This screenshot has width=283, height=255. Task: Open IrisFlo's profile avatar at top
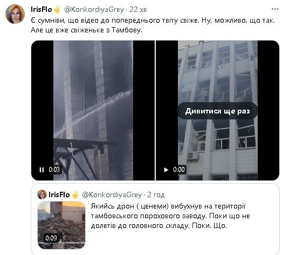pyautogui.click(x=15, y=14)
